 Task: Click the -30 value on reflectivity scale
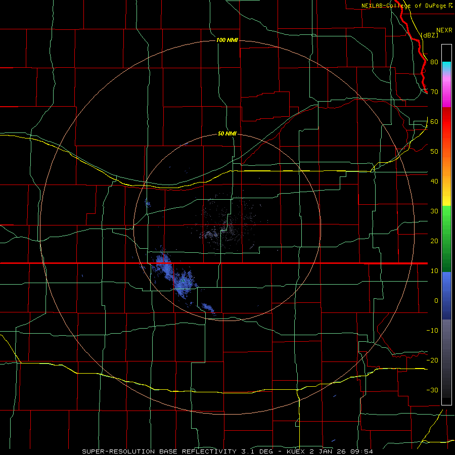(432, 390)
